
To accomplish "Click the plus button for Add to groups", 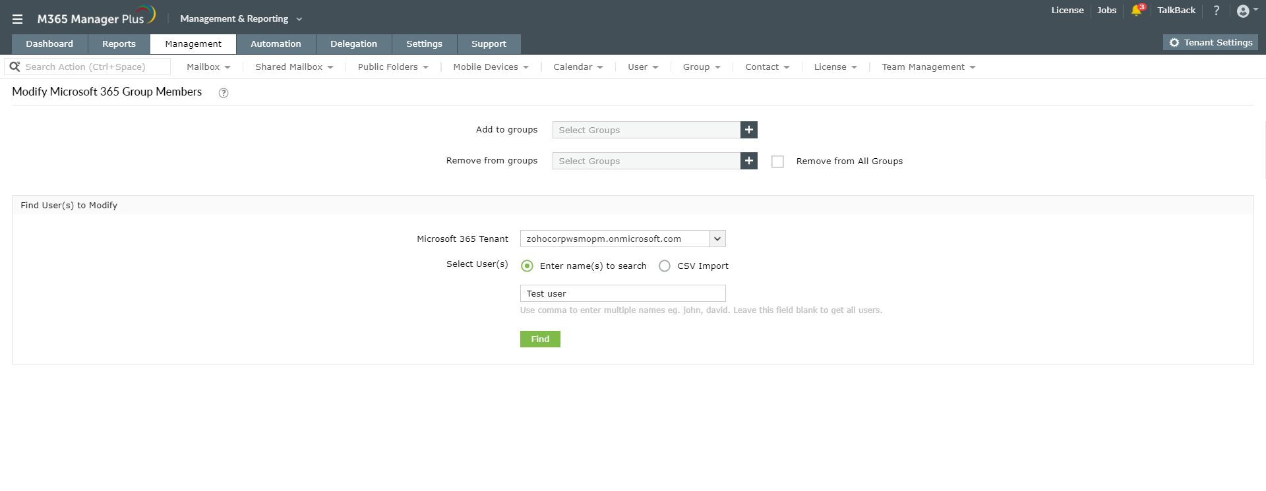I will [749, 130].
